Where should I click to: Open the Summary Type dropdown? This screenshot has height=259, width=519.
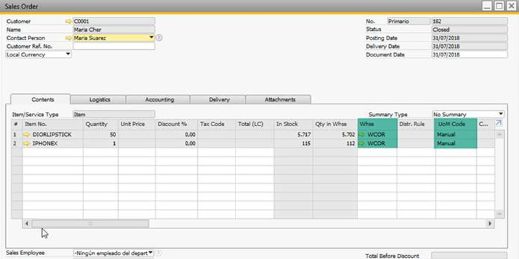(x=500, y=114)
